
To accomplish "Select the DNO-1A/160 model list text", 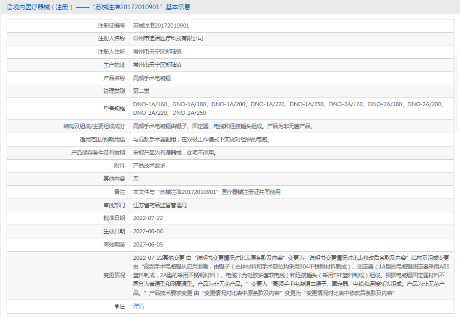I will point(289,108).
